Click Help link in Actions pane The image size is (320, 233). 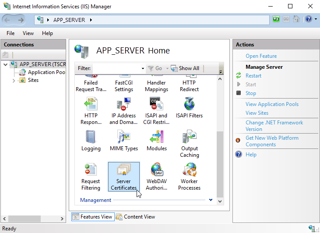pos(251,155)
